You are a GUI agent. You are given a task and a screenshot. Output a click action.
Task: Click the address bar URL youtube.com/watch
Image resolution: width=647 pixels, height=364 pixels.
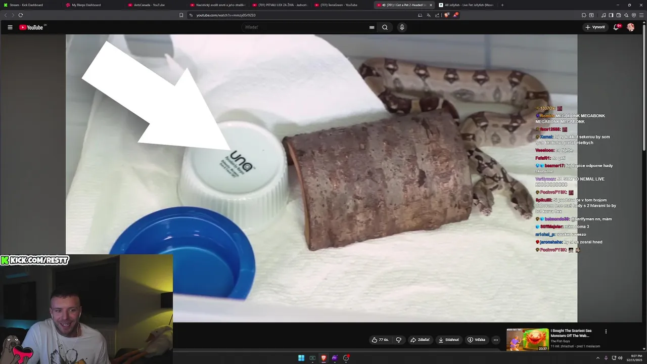point(225,15)
